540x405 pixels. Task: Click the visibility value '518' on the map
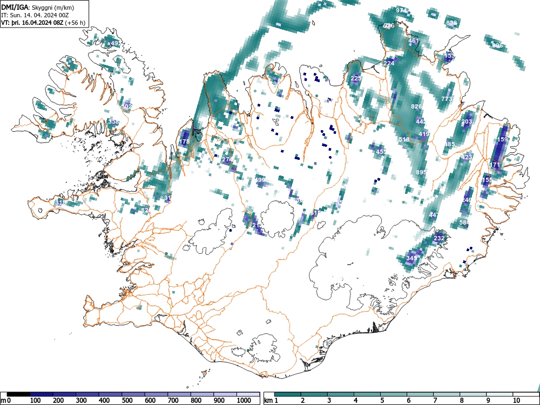pyautogui.click(x=404, y=139)
